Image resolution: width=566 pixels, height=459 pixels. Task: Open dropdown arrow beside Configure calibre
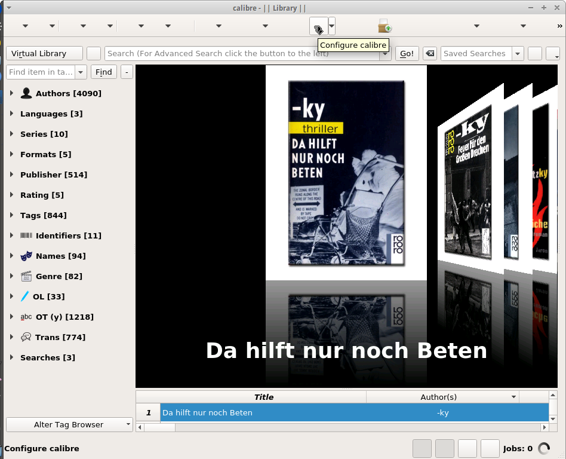pos(332,26)
